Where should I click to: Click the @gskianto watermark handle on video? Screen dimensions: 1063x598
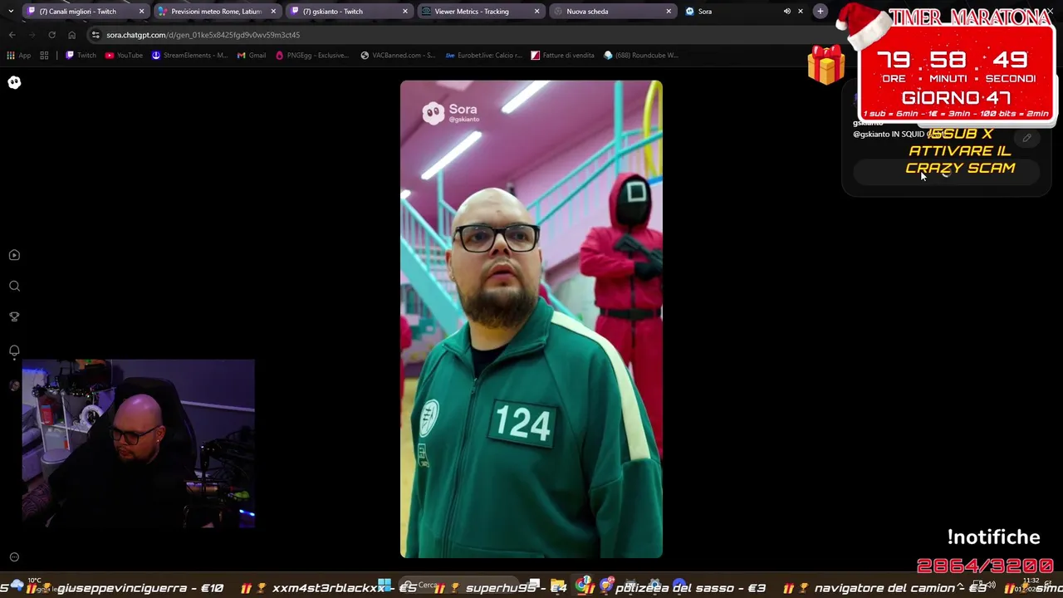point(464,120)
